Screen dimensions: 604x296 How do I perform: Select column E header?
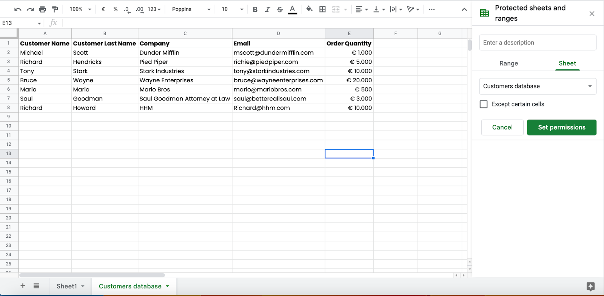(x=349, y=34)
